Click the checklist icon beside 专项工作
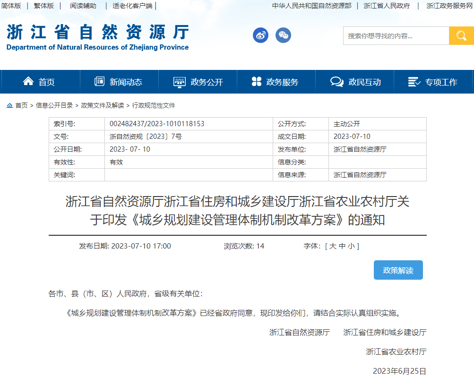474x377 pixels. coord(414,82)
